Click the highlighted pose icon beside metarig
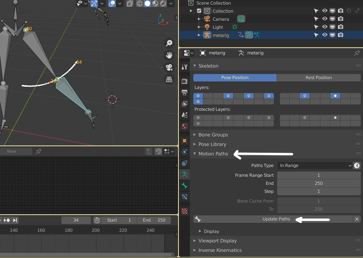363x258 pixels. point(249,35)
